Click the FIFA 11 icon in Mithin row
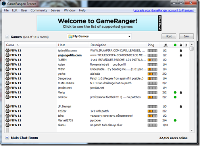Viewport: 200px width, 146px height. tap(8, 69)
